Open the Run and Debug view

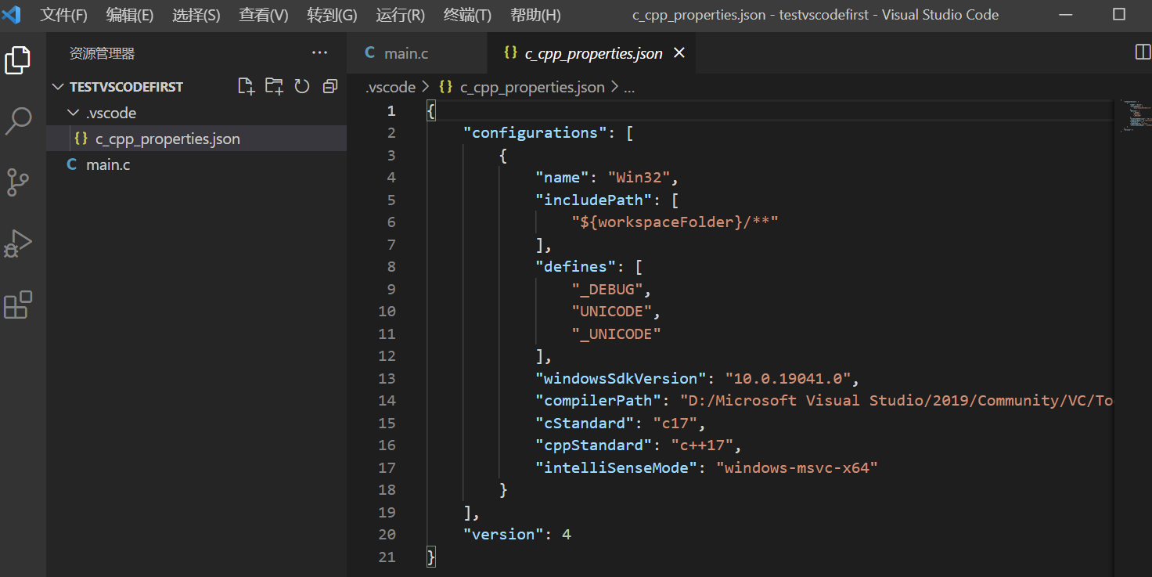tap(18, 243)
